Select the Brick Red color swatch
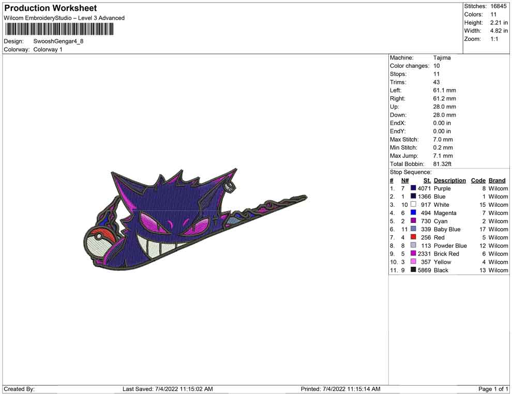 click(x=413, y=253)
